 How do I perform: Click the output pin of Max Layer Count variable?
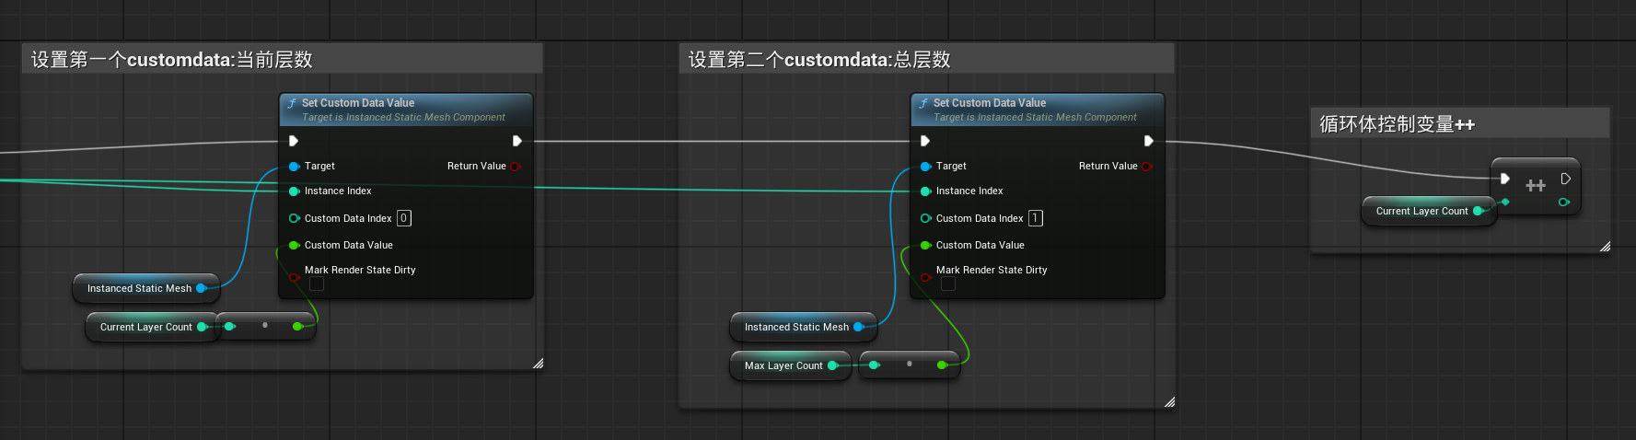tap(833, 365)
